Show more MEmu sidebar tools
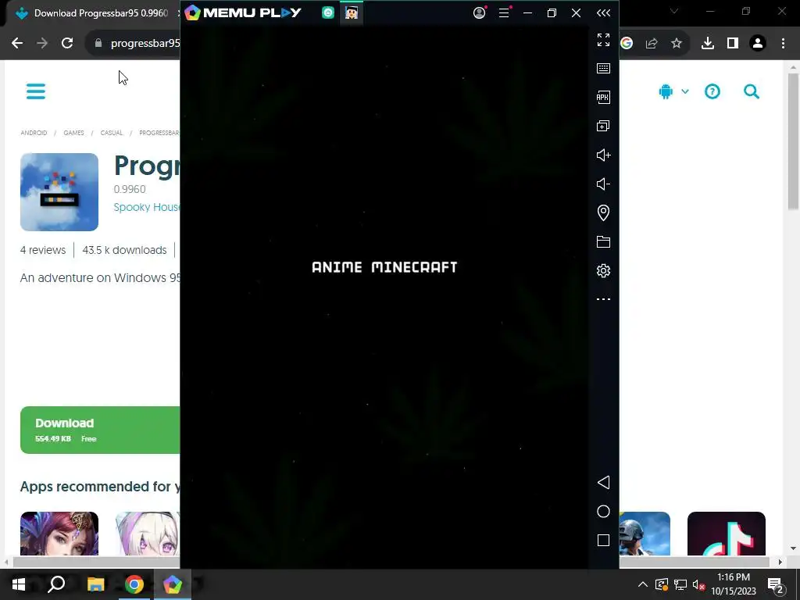Viewport: 800px width, 600px height. point(603,299)
